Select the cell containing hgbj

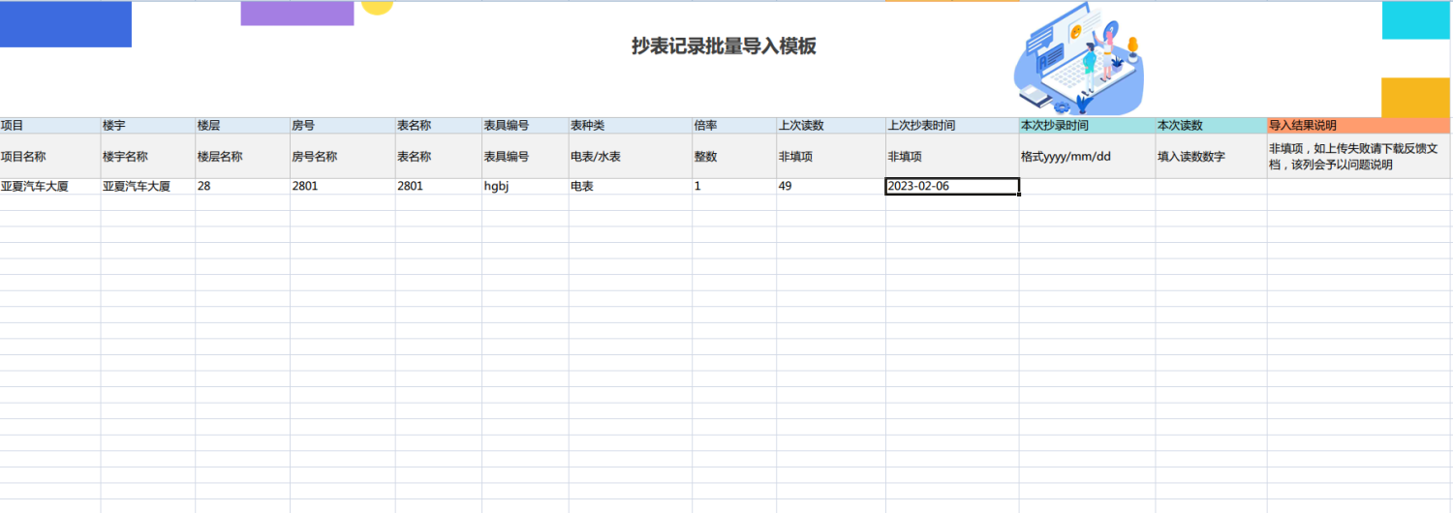(x=524, y=187)
